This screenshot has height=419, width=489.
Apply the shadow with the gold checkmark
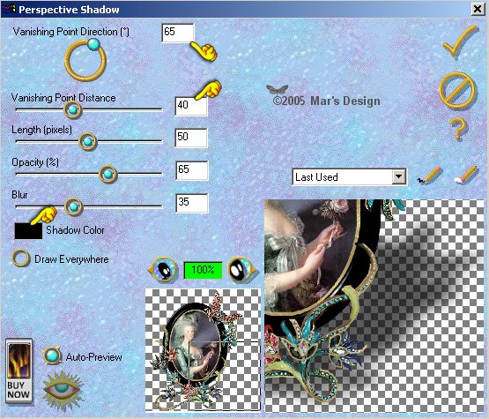(x=461, y=41)
